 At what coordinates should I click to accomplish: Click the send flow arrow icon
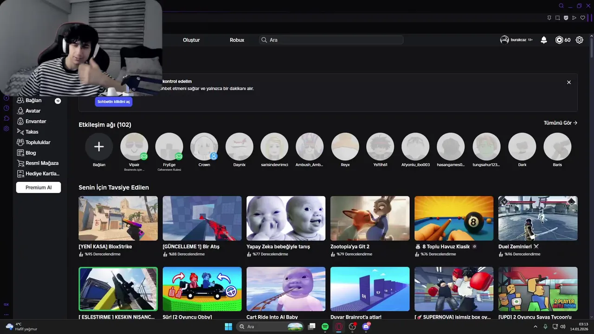click(x=575, y=18)
